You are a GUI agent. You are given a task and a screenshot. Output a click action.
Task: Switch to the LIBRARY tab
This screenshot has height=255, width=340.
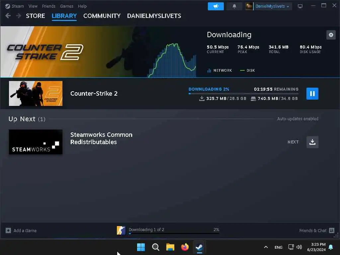click(x=64, y=16)
